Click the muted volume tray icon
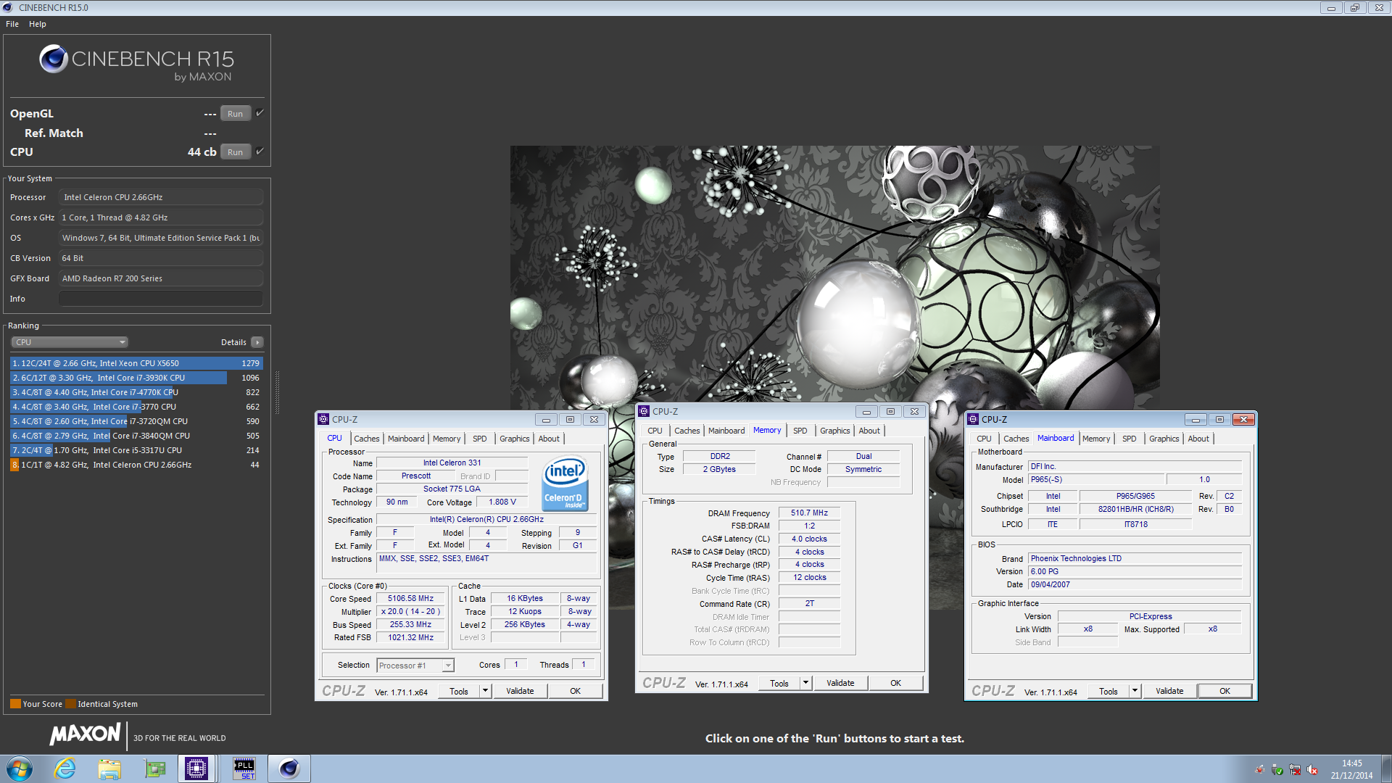 pyautogui.click(x=1312, y=770)
